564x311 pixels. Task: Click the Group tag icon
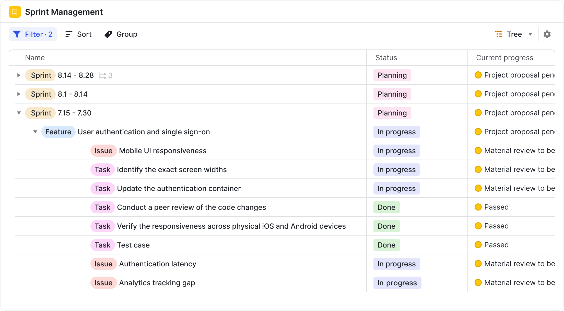(108, 34)
